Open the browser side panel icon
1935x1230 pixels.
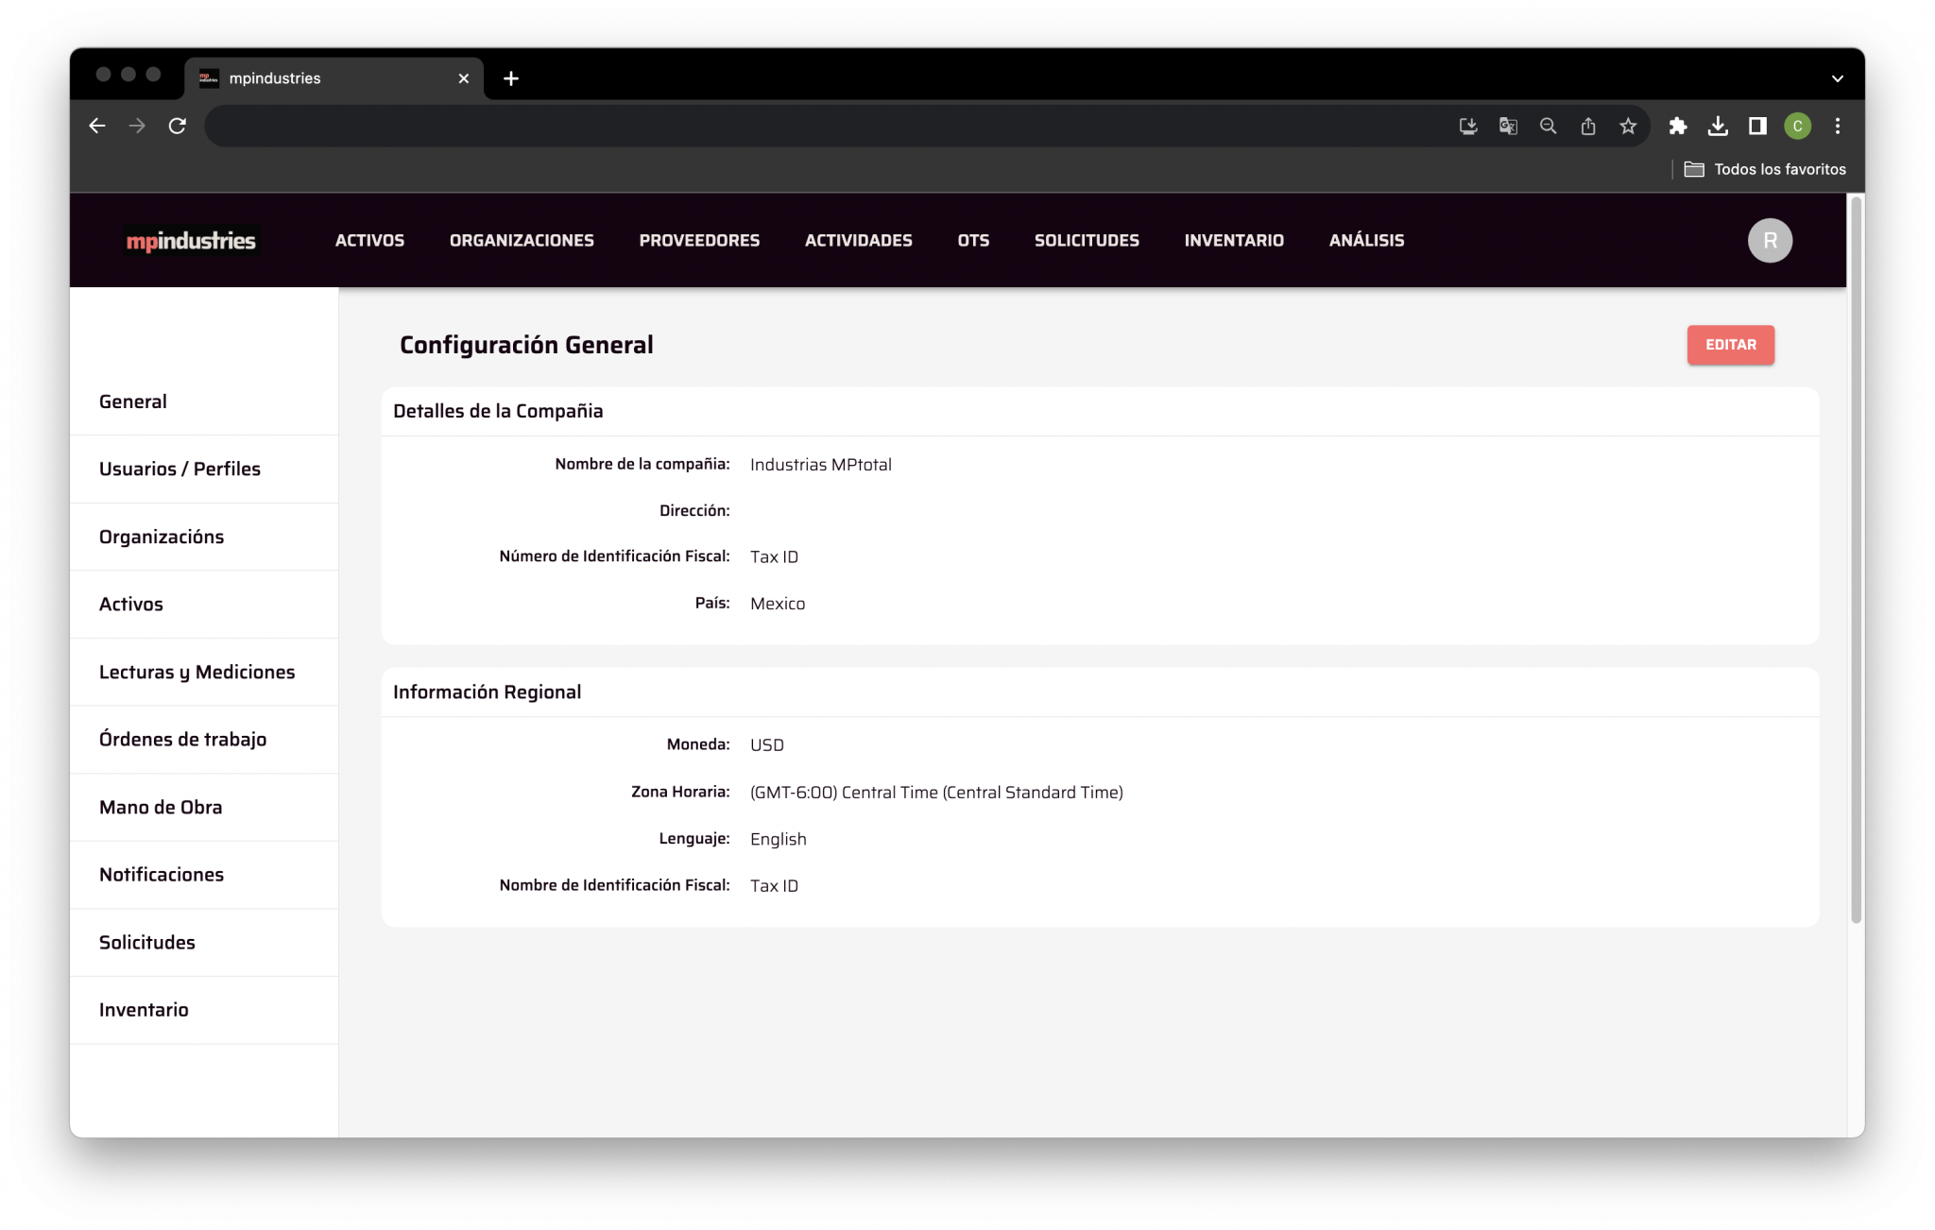point(1757,126)
